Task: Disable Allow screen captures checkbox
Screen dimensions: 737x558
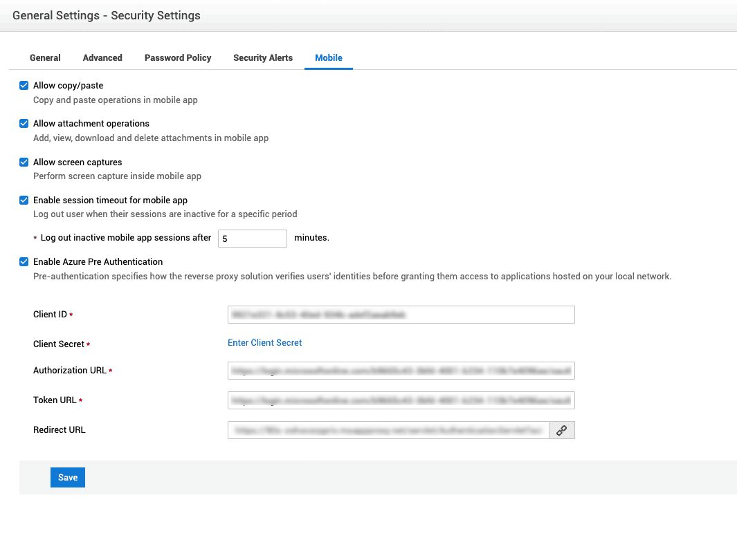Action: 24,162
